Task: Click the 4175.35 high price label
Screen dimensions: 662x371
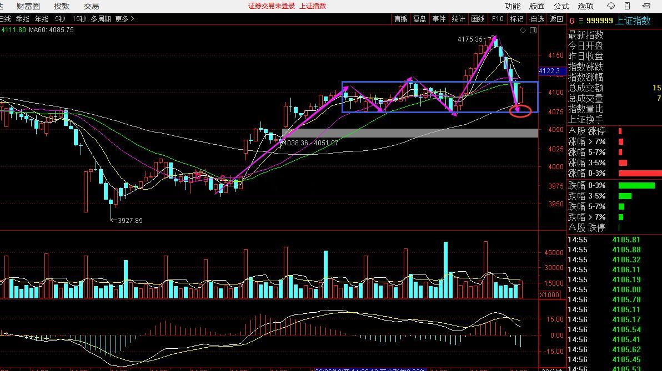Action: 470,39
